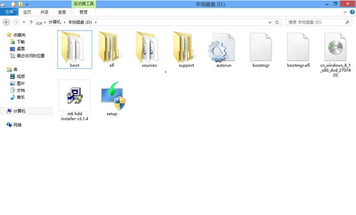This screenshot has height=215, width=356.
Task: Click 计算机 in the address breadcrumb
Action: coord(55,23)
